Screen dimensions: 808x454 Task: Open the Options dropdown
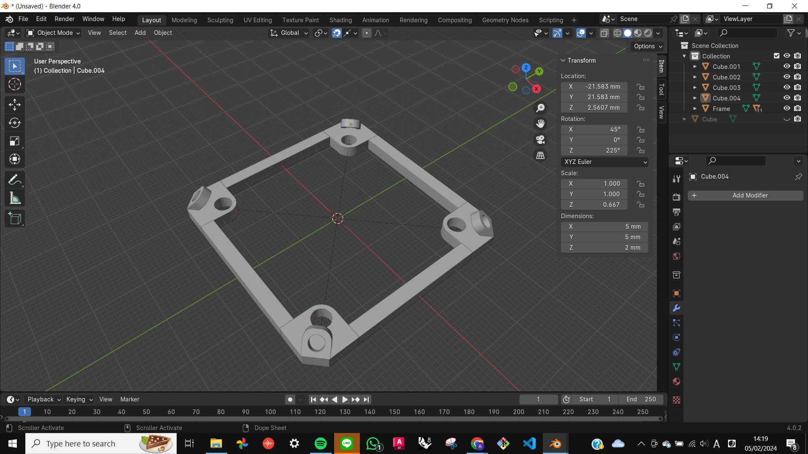pos(648,46)
